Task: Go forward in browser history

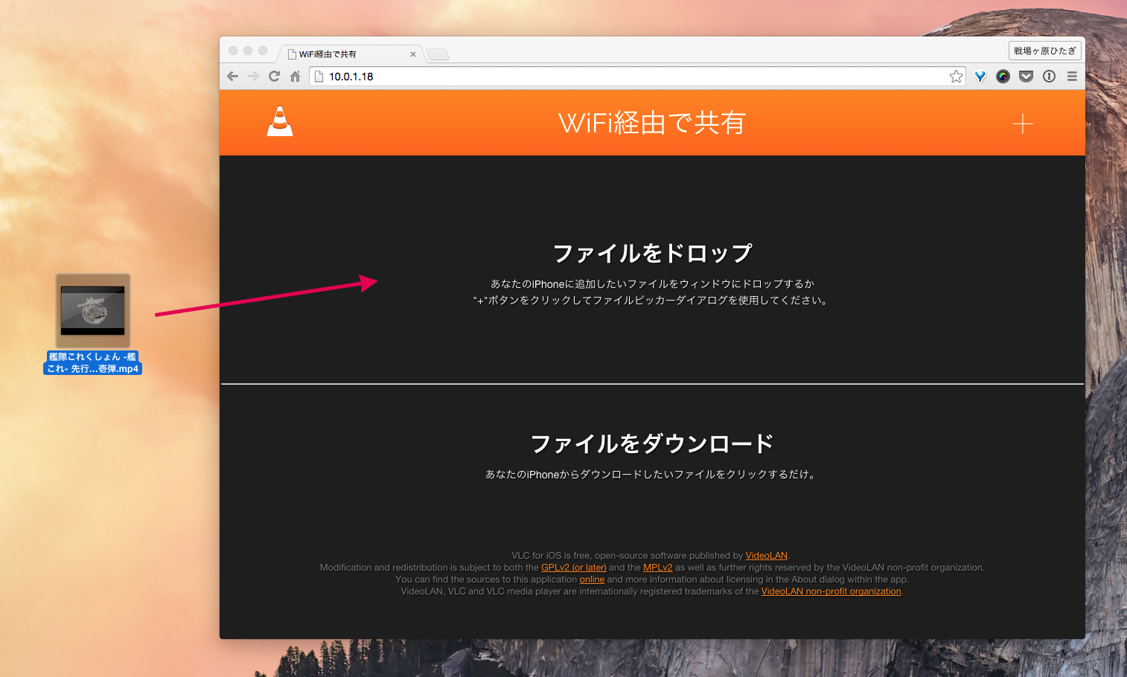Action: click(x=253, y=76)
